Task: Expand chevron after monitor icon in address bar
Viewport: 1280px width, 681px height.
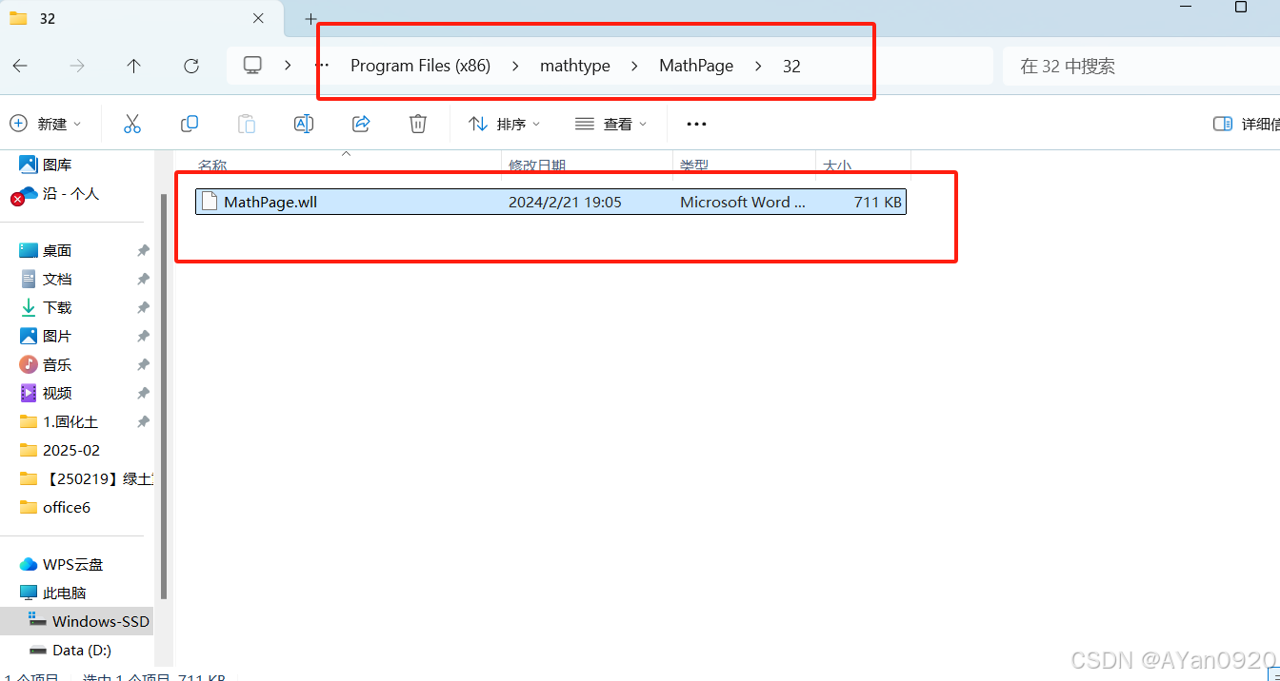Action: (288, 66)
